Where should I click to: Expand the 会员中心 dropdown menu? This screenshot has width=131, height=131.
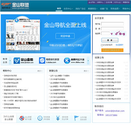coord(68,9)
